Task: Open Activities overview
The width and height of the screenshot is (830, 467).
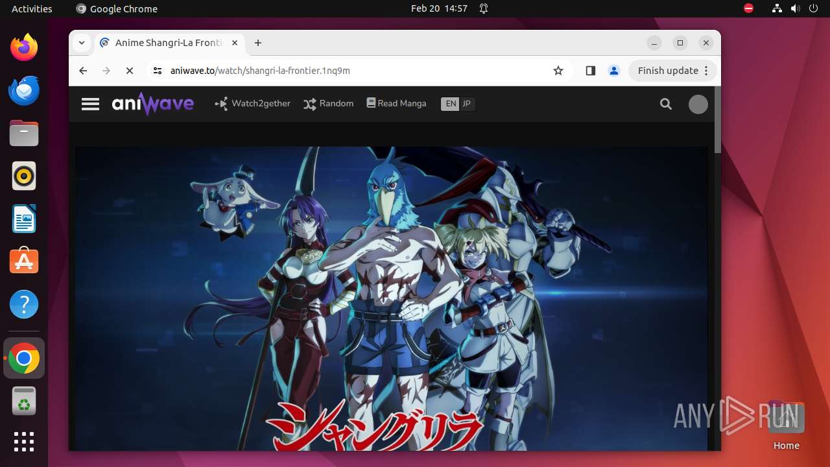Action: [32, 8]
